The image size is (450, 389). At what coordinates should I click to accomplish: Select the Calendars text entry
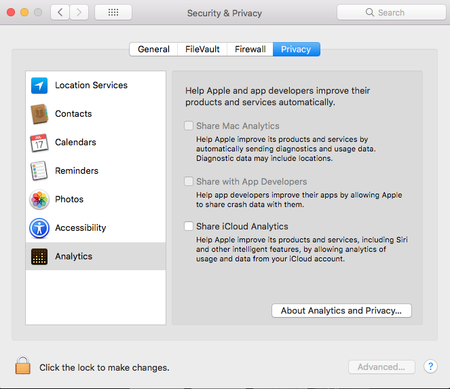click(75, 142)
